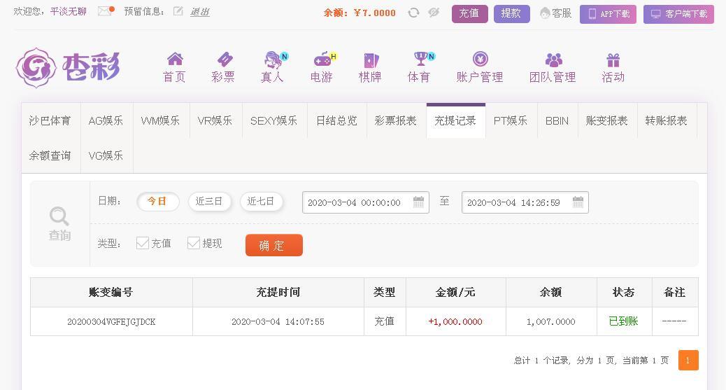The height and width of the screenshot is (390, 726).
Task: Switch to BBIN tab
Action: pyautogui.click(x=557, y=120)
